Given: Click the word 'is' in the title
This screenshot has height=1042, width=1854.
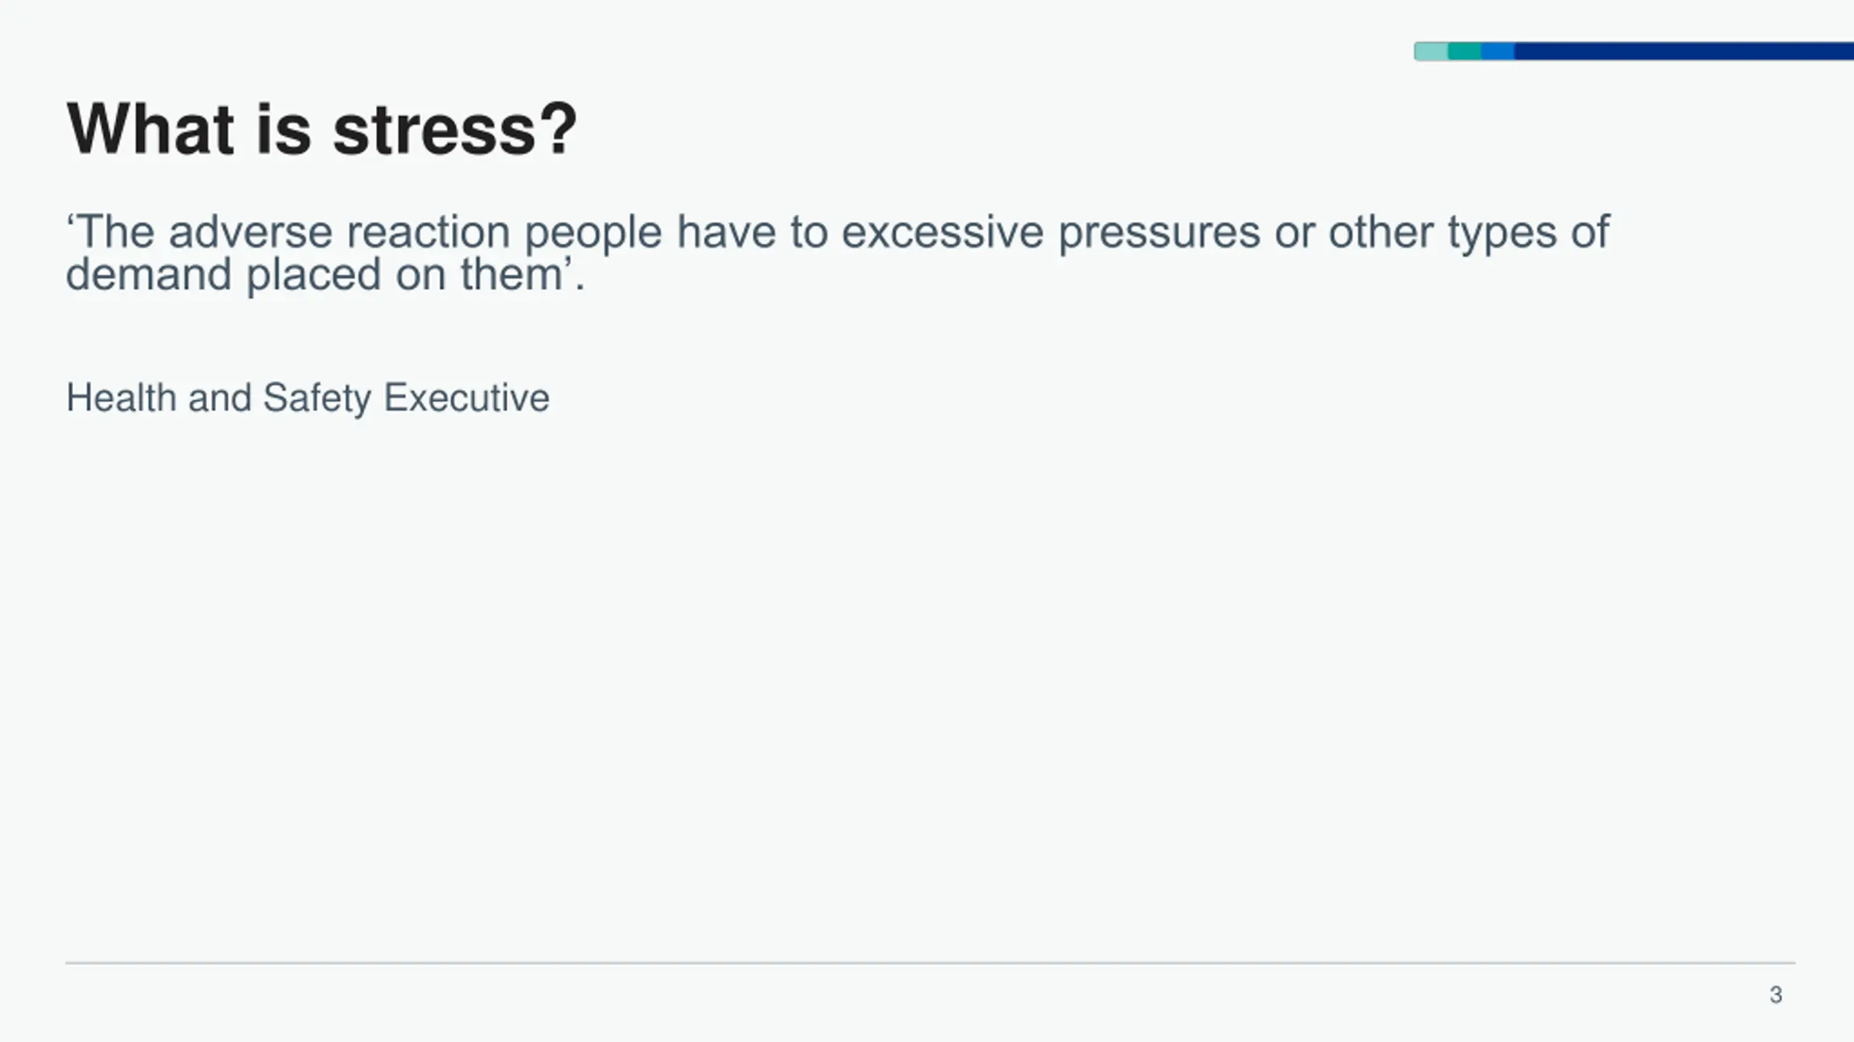Looking at the screenshot, I should tap(283, 129).
